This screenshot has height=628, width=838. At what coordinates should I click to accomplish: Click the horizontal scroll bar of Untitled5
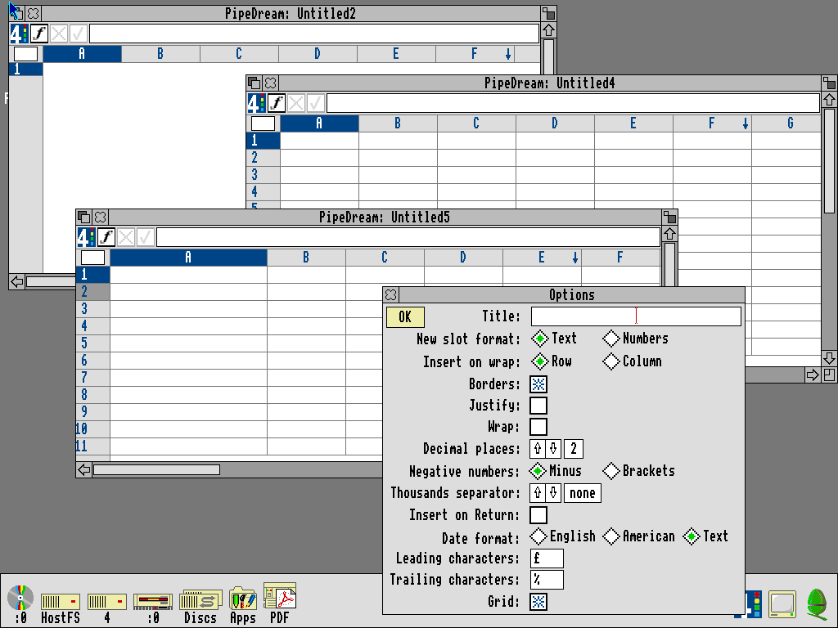(156, 469)
